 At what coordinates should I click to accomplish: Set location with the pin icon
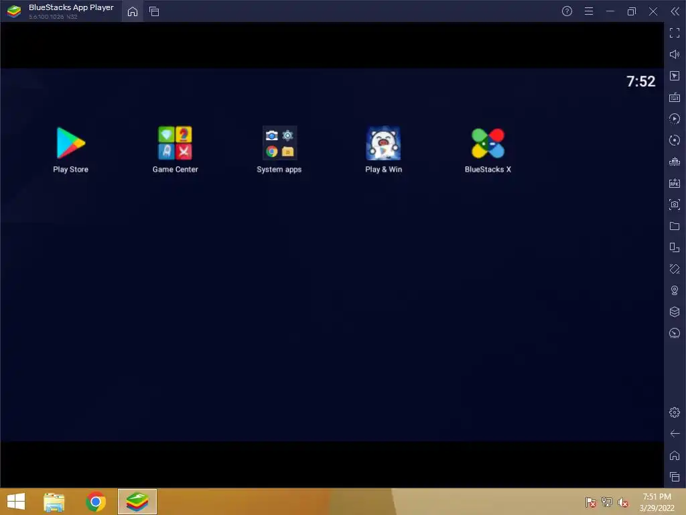click(x=675, y=290)
